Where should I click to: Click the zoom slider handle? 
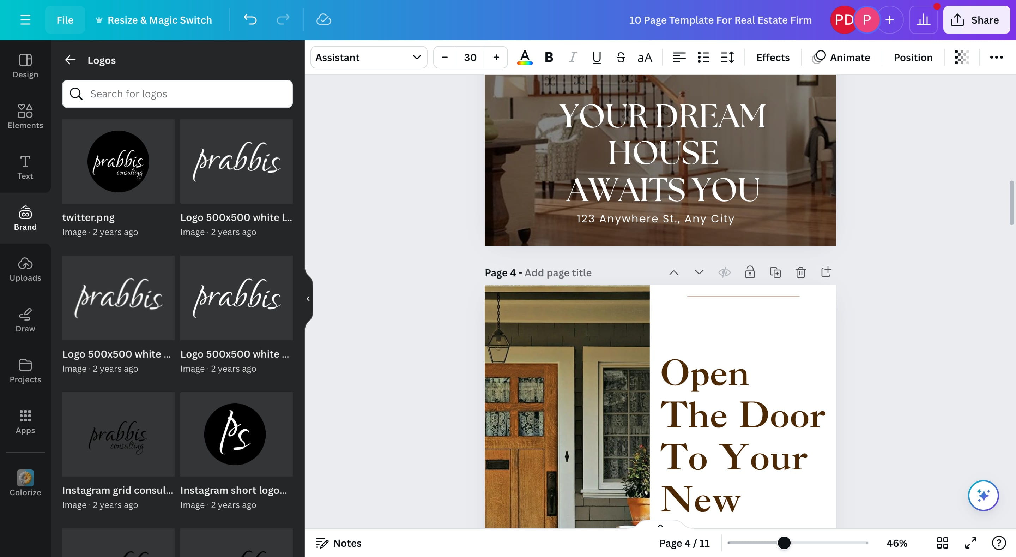pos(784,543)
